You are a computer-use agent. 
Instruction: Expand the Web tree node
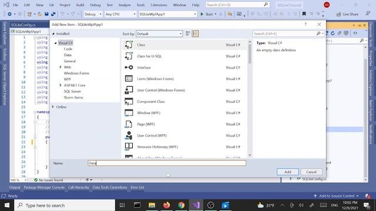[x=61, y=67]
